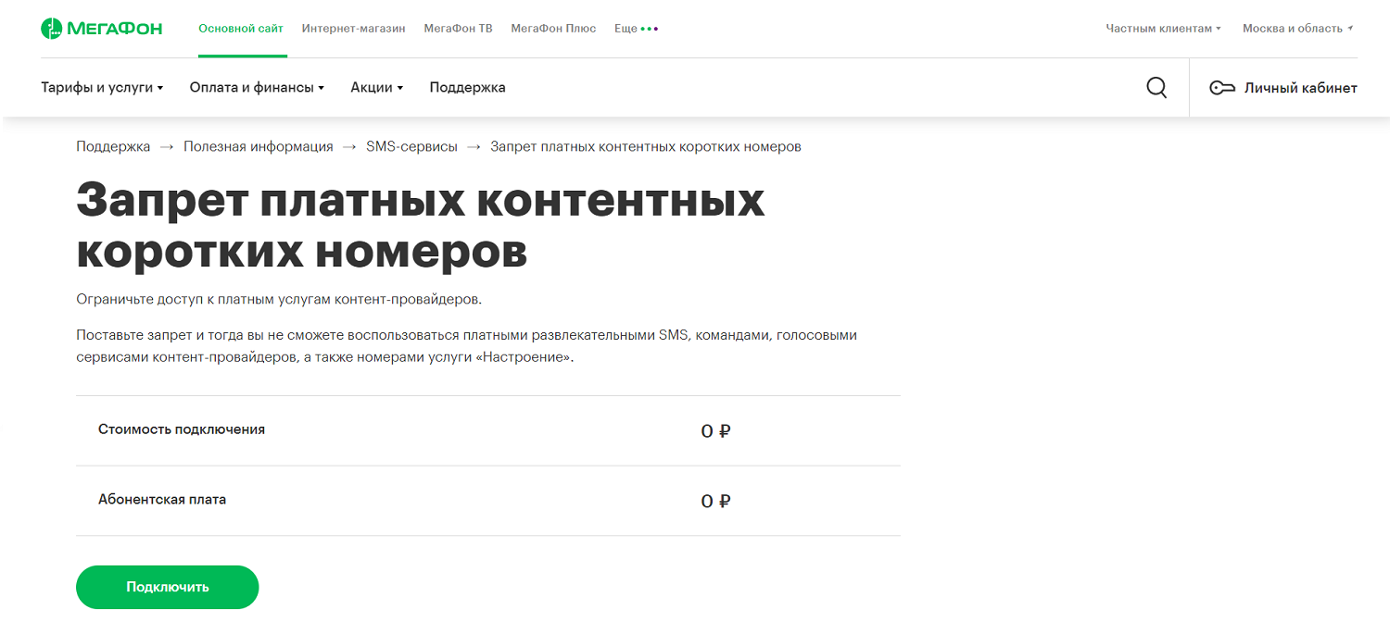Open the Личный кабинет link

[x=1300, y=88]
